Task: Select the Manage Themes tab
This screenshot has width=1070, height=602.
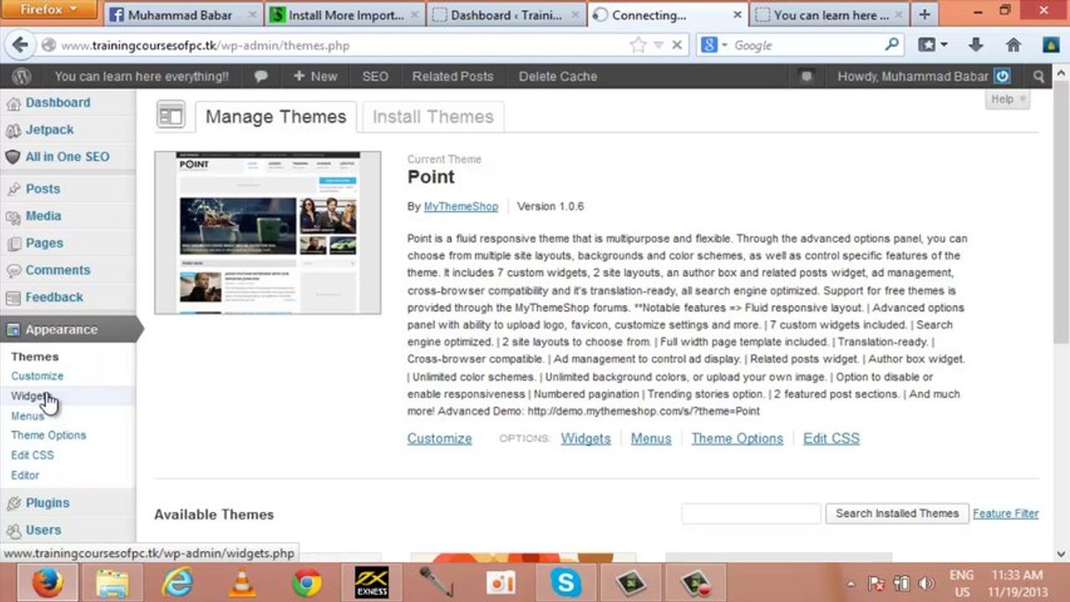Action: pyautogui.click(x=275, y=117)
